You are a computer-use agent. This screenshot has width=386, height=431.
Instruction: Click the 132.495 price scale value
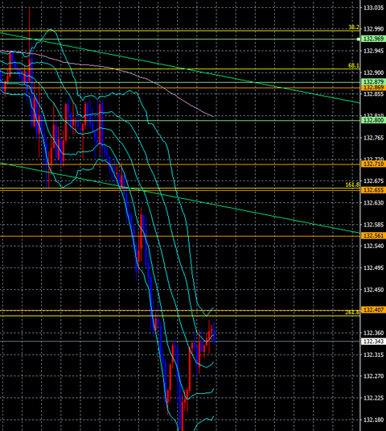(374, 267)
